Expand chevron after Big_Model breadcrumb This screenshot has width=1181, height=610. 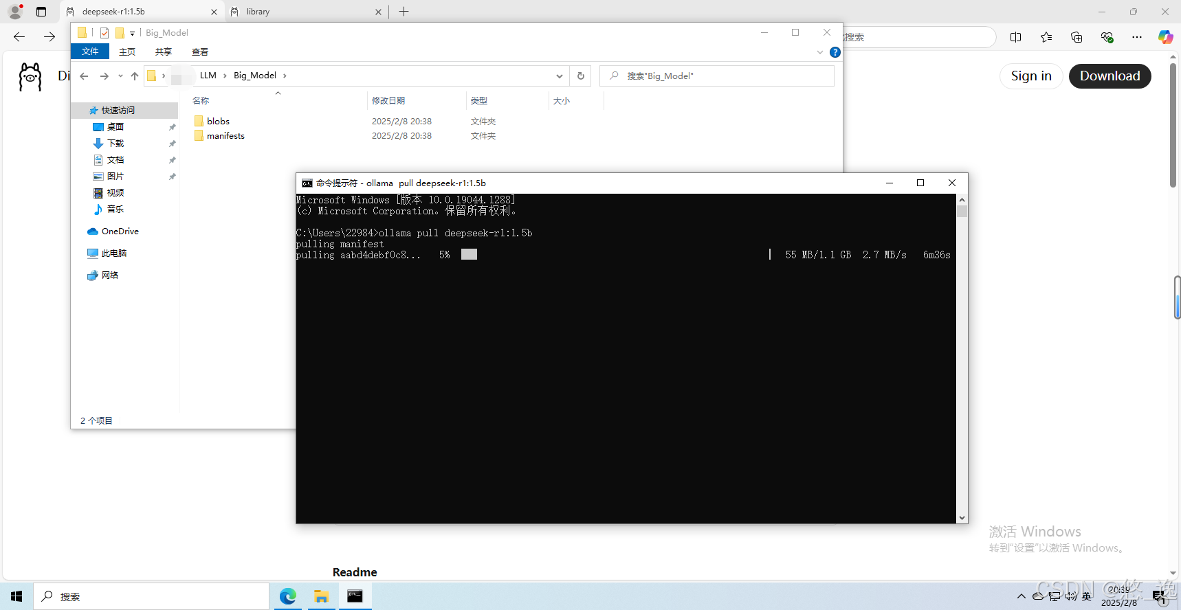click(x=285, y=76)
